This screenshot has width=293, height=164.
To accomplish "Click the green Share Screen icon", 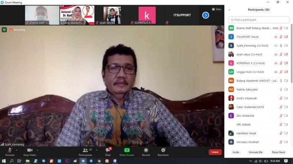I will pyautogui.click(x=127, y=150).
